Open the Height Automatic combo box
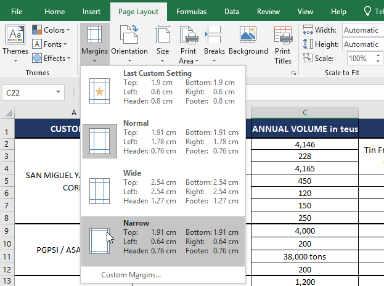Image resolution: width=384 pixels, height=286 pixels. pyautogui.click(x=362, y=44)
